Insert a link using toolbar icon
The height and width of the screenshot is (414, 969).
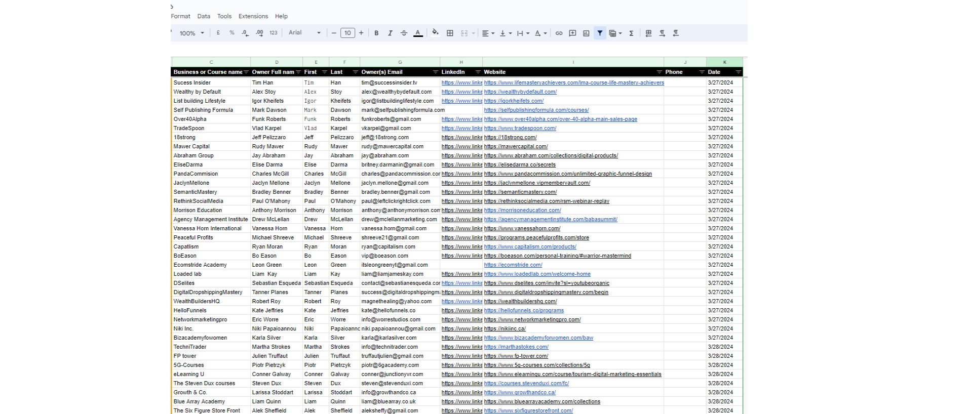559,33
